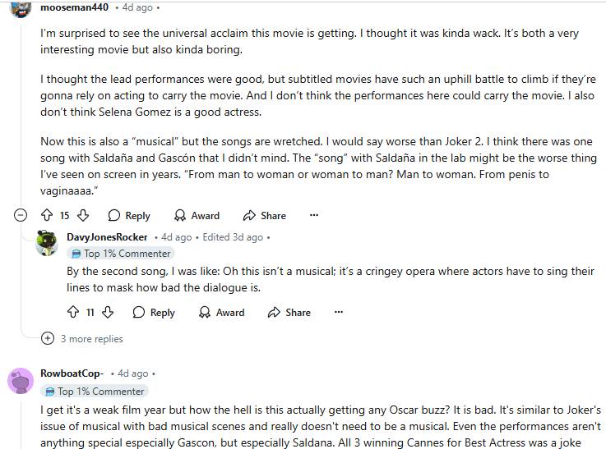This screenshot has width=606, height=449.
Task: Upvote mooseman440's comment
Action: pos(46,215)
